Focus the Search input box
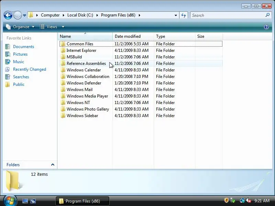Screen dimensions: 275x206 click(x=228, y=15)
